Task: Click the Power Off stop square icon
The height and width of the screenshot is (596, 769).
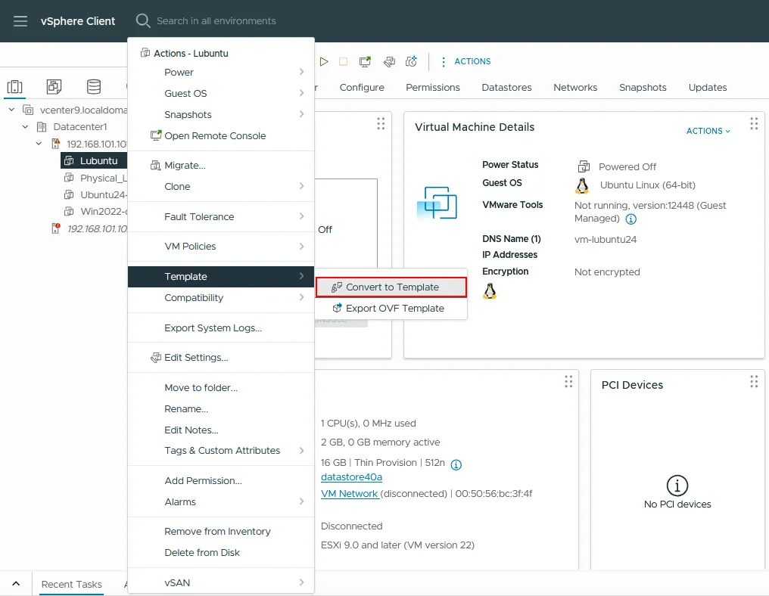Action: pyautogui.click(x=344, y=61)
